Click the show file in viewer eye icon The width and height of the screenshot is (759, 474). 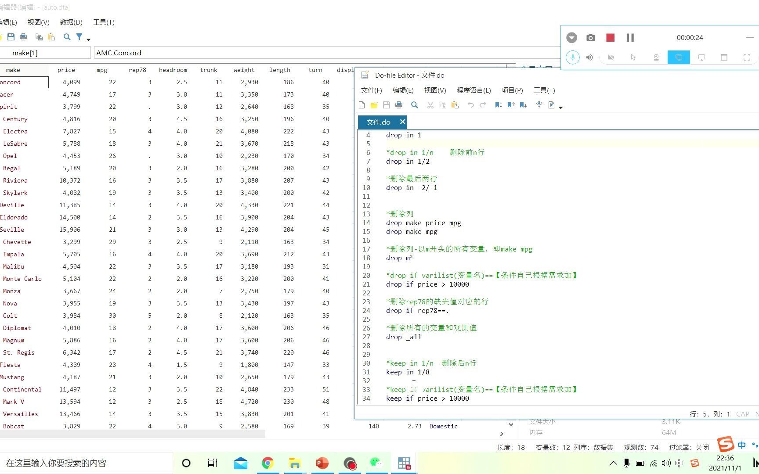click(539, 105)
